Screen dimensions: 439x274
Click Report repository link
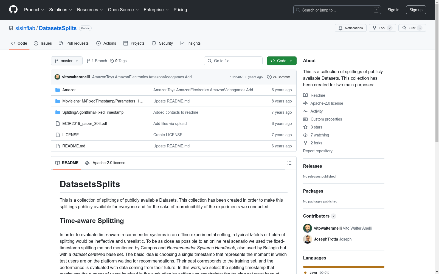(318, 151)
